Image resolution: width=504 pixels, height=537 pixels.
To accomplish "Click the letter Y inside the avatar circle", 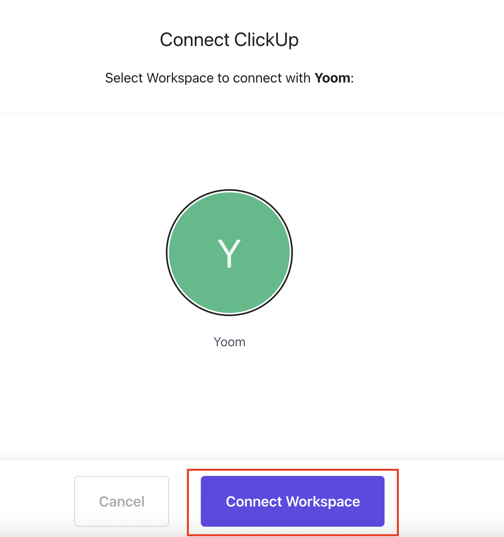I will 229,253.
